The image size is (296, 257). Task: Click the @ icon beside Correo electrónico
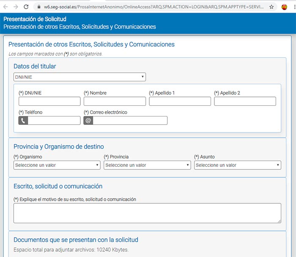click(88, 121)
